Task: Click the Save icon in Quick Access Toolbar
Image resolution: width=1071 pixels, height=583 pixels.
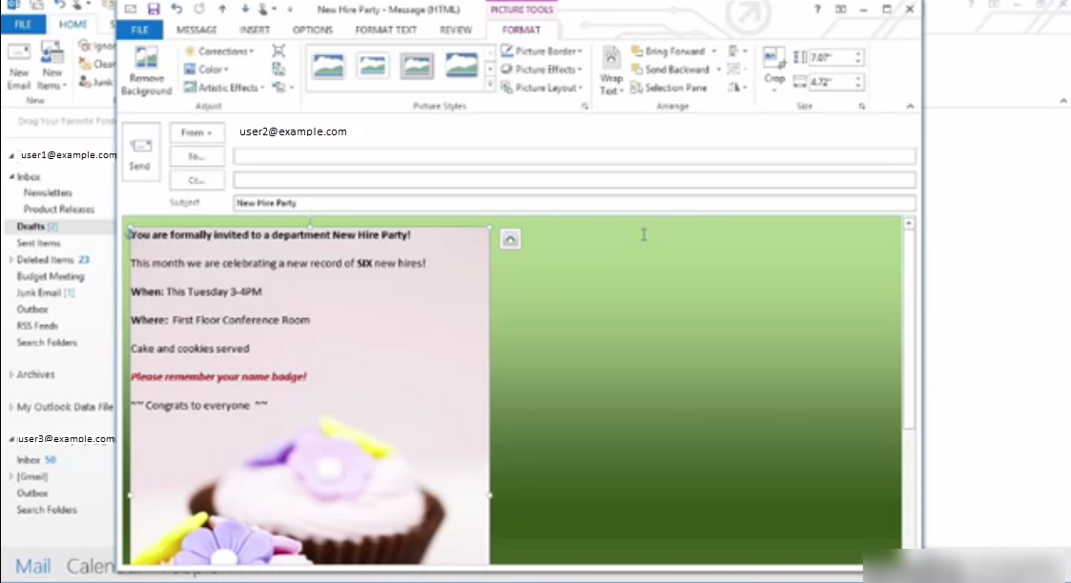Action: click(x=154, y=9)
